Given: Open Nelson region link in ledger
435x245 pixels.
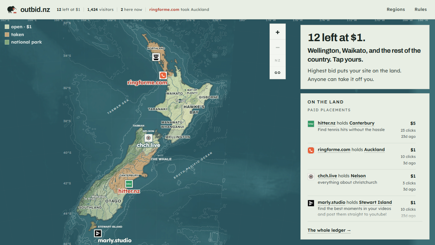Looking at the screenshot, I should [358, 176].
